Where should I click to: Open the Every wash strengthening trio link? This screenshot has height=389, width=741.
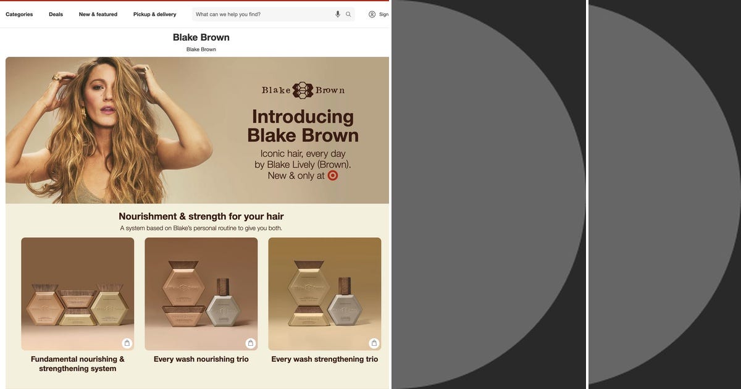point(325,359)
